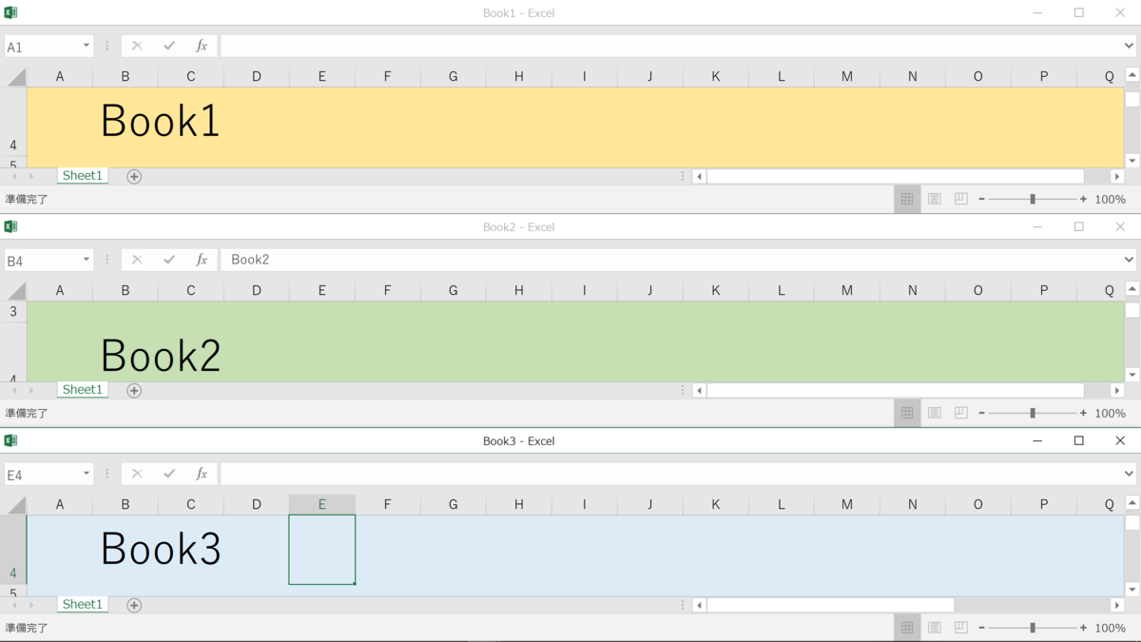Expand the formula bar in Book2

[1129, 260]
